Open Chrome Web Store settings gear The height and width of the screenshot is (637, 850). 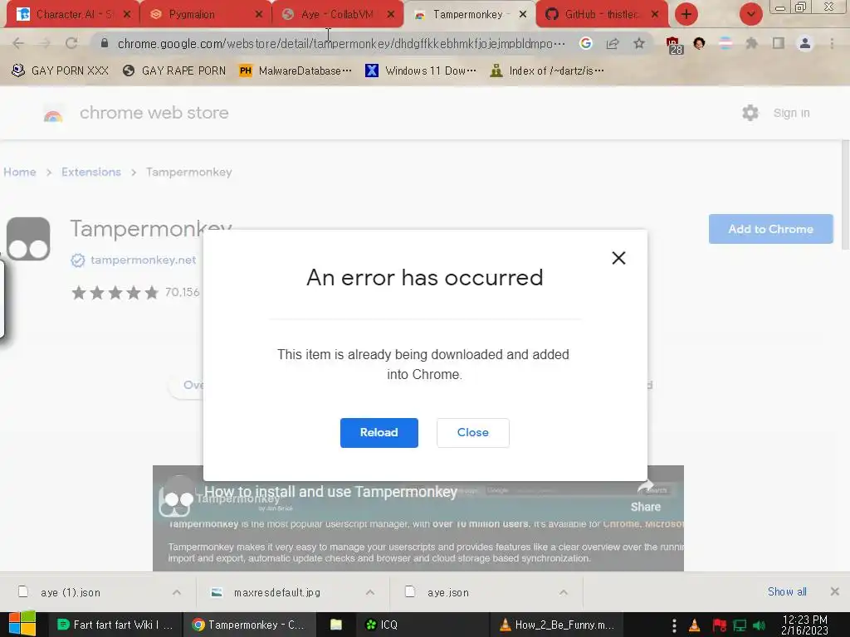[750, 113]
